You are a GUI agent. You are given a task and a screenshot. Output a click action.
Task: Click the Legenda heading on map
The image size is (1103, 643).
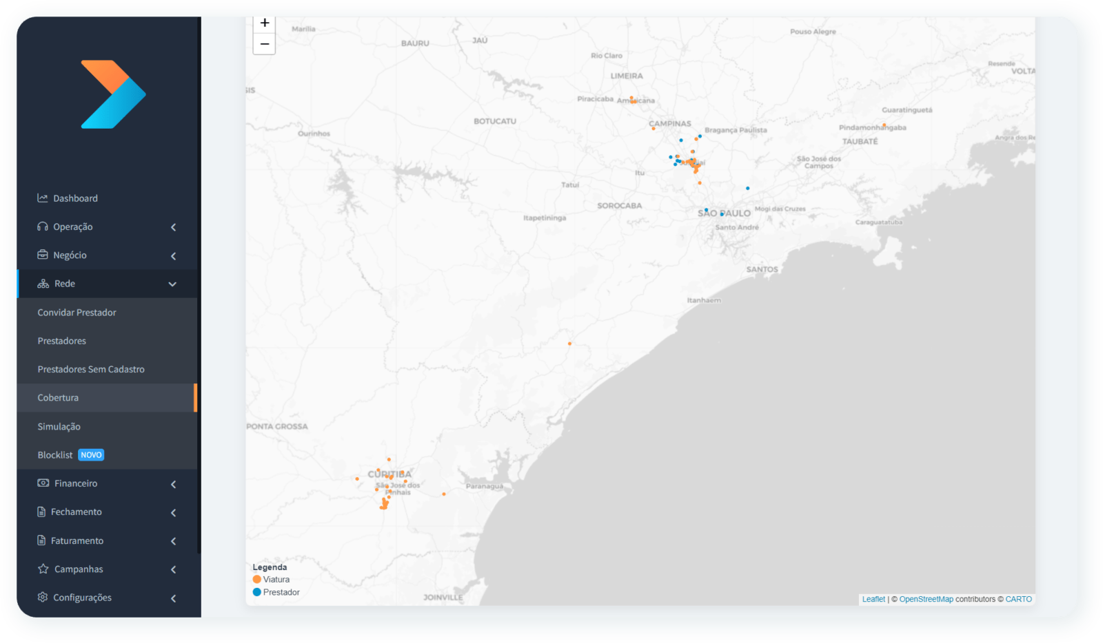[x=270, y=567]
